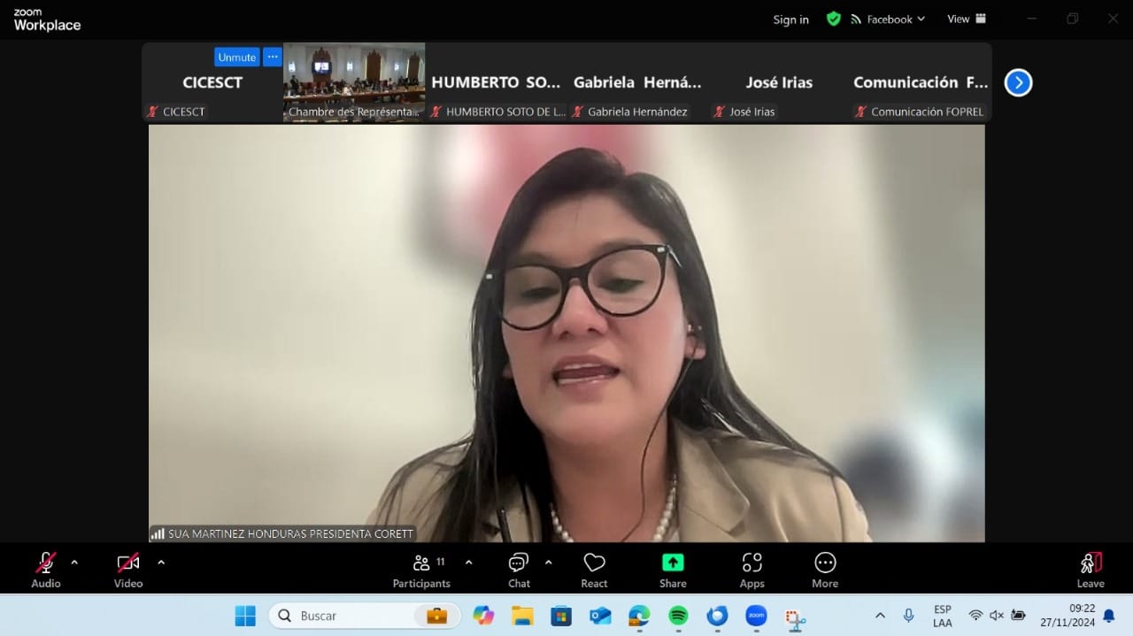Click the battery status tray icon
The image size is (1133, 636).
[x=1018, y=616]
